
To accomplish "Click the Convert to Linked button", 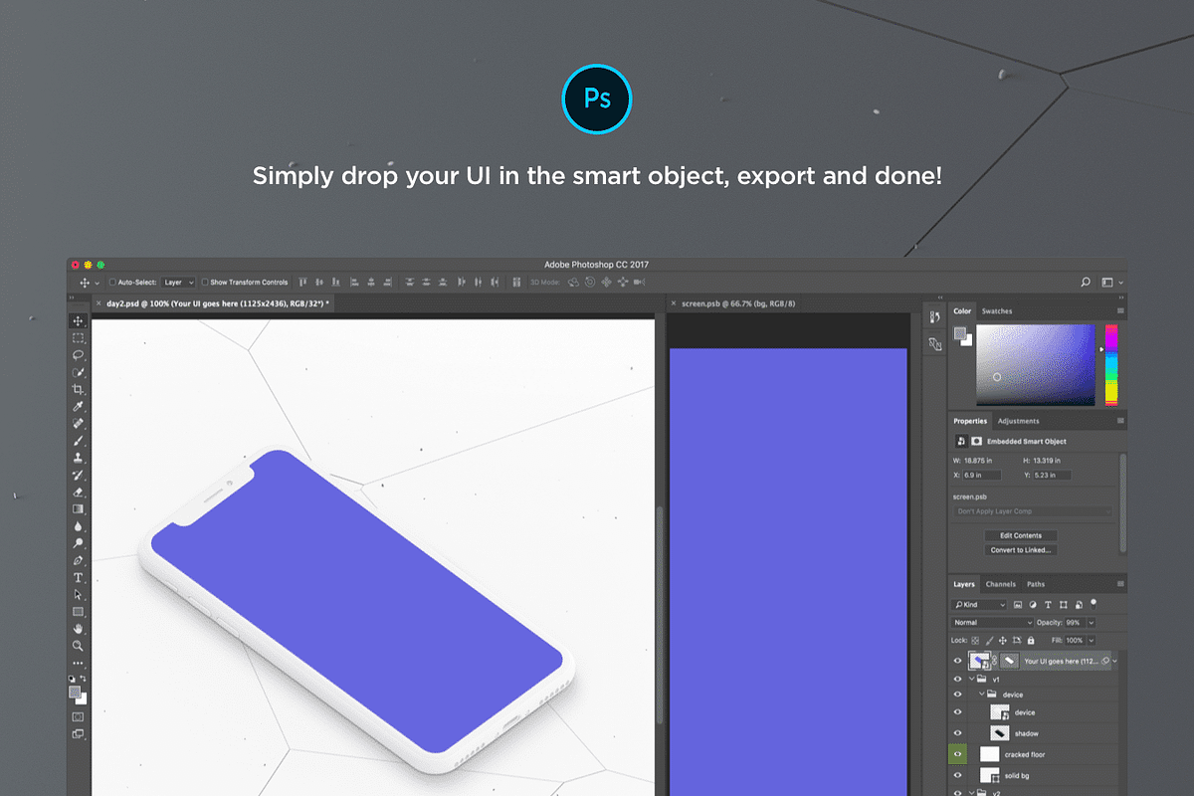I will pos(1021,549).
